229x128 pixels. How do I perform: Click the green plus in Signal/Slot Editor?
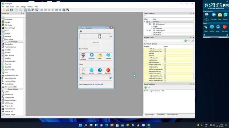146,87
